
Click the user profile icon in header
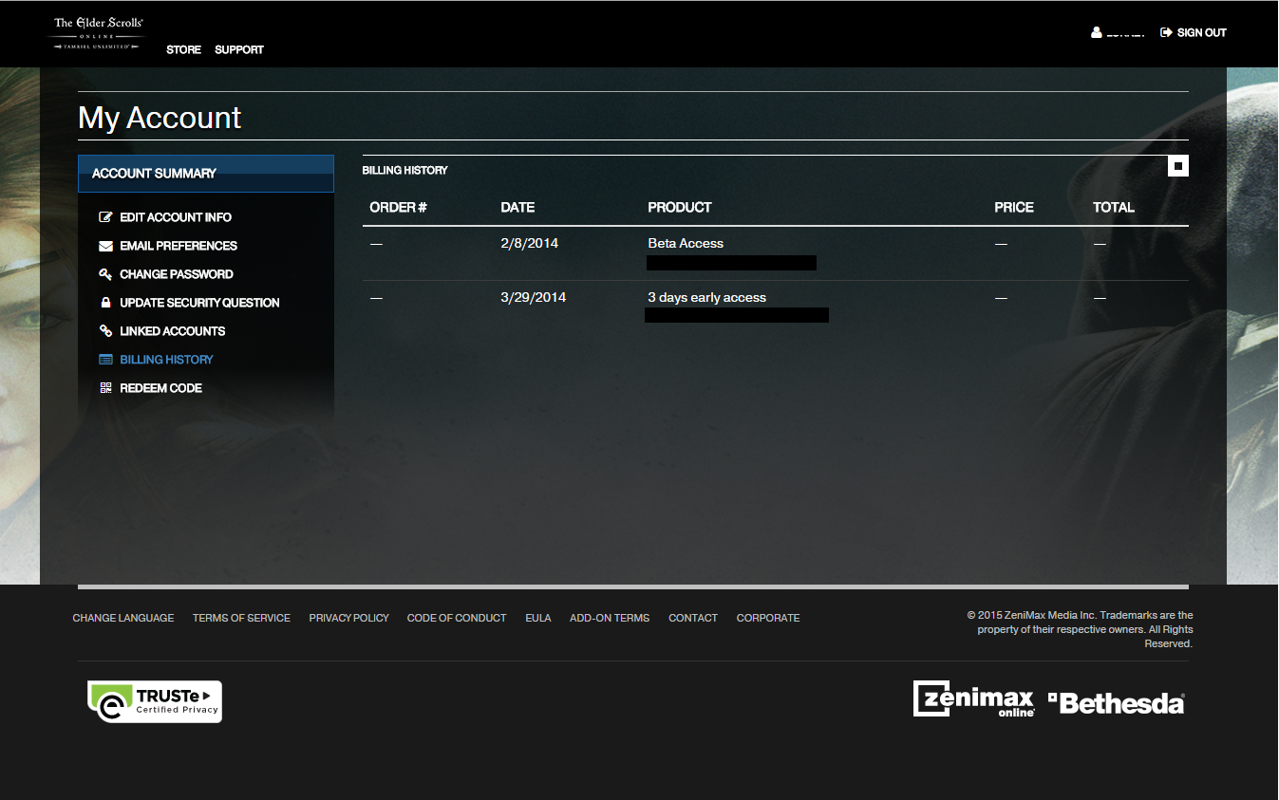(x=1097, y=32)
